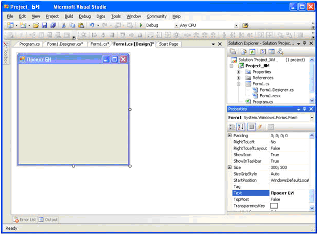Expand the References node in Solution Explorer
Screen dimensions: 317x234
[x=239, y=78]
